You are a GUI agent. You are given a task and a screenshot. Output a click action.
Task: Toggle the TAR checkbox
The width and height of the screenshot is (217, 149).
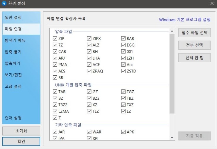point(55,92)
